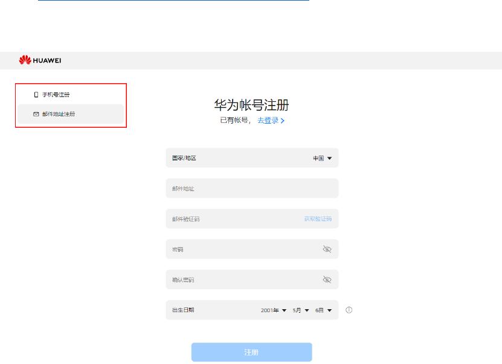Image resolution: width=502 pixels, height=364 pixels.
Task: Click the phone icon beside 手机号注册
Action: 36,95
